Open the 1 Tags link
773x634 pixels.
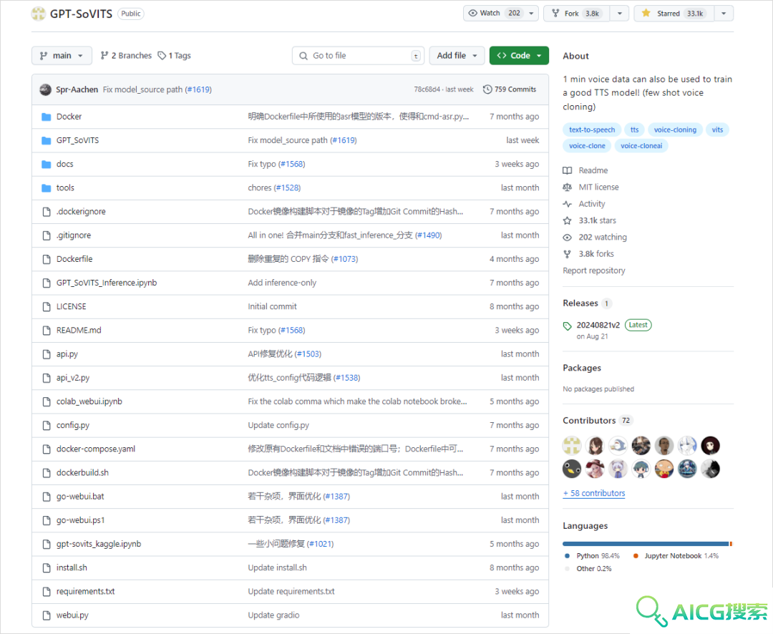click(175, 56)
